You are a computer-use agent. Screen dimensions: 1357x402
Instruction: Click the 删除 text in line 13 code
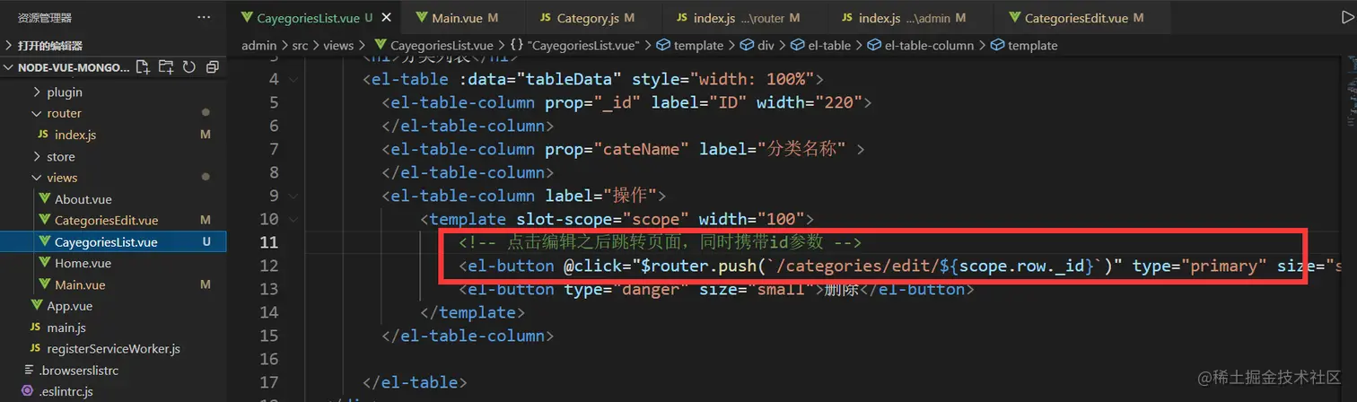tap(843, 289)
